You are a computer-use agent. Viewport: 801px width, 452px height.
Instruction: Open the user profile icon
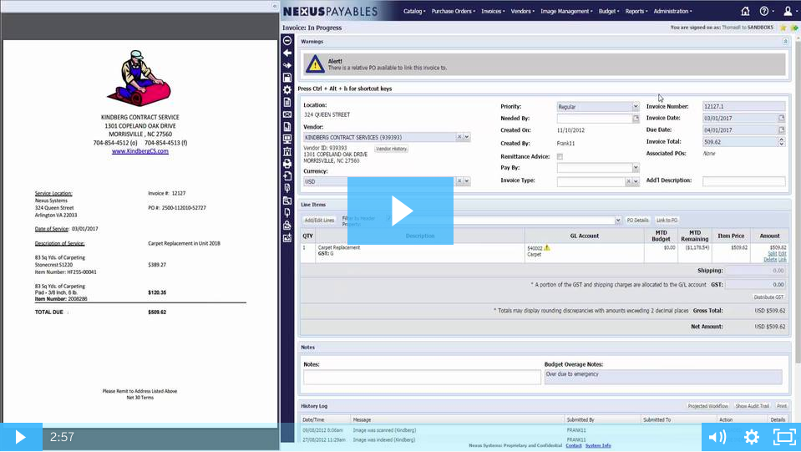pos(788,11)
